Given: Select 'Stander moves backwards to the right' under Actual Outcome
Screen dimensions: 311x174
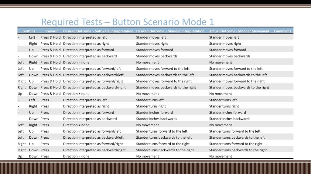Looking at the screenshot, I should [239, 87].
